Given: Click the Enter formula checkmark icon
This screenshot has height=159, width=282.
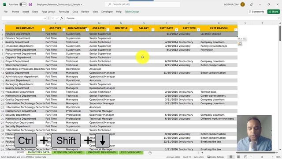Looking at the screenshot, I should pyautogui.click(x=57, y=18).
